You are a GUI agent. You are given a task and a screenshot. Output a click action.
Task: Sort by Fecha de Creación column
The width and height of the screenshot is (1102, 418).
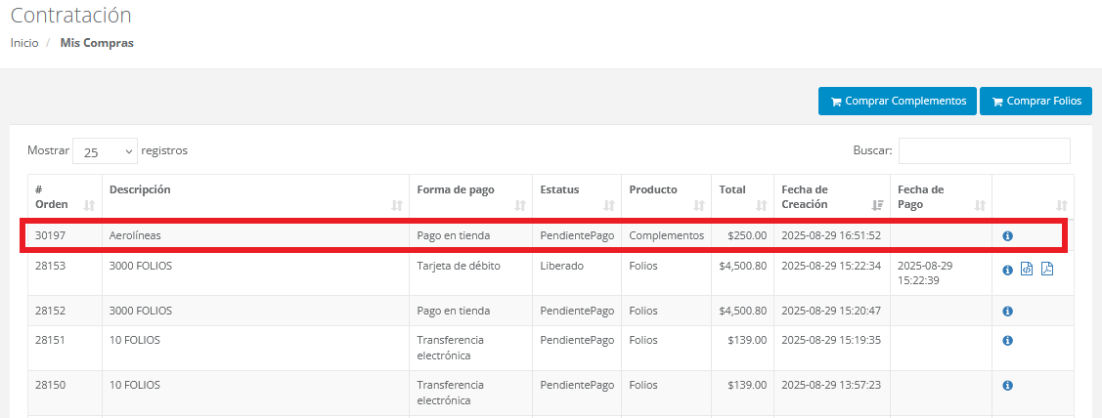[830, 197]
